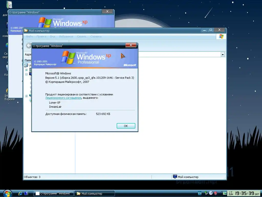The image size is (262, 197).
Task: Launch Internet Explorer from Quick Launch
Action: (20, 193)
